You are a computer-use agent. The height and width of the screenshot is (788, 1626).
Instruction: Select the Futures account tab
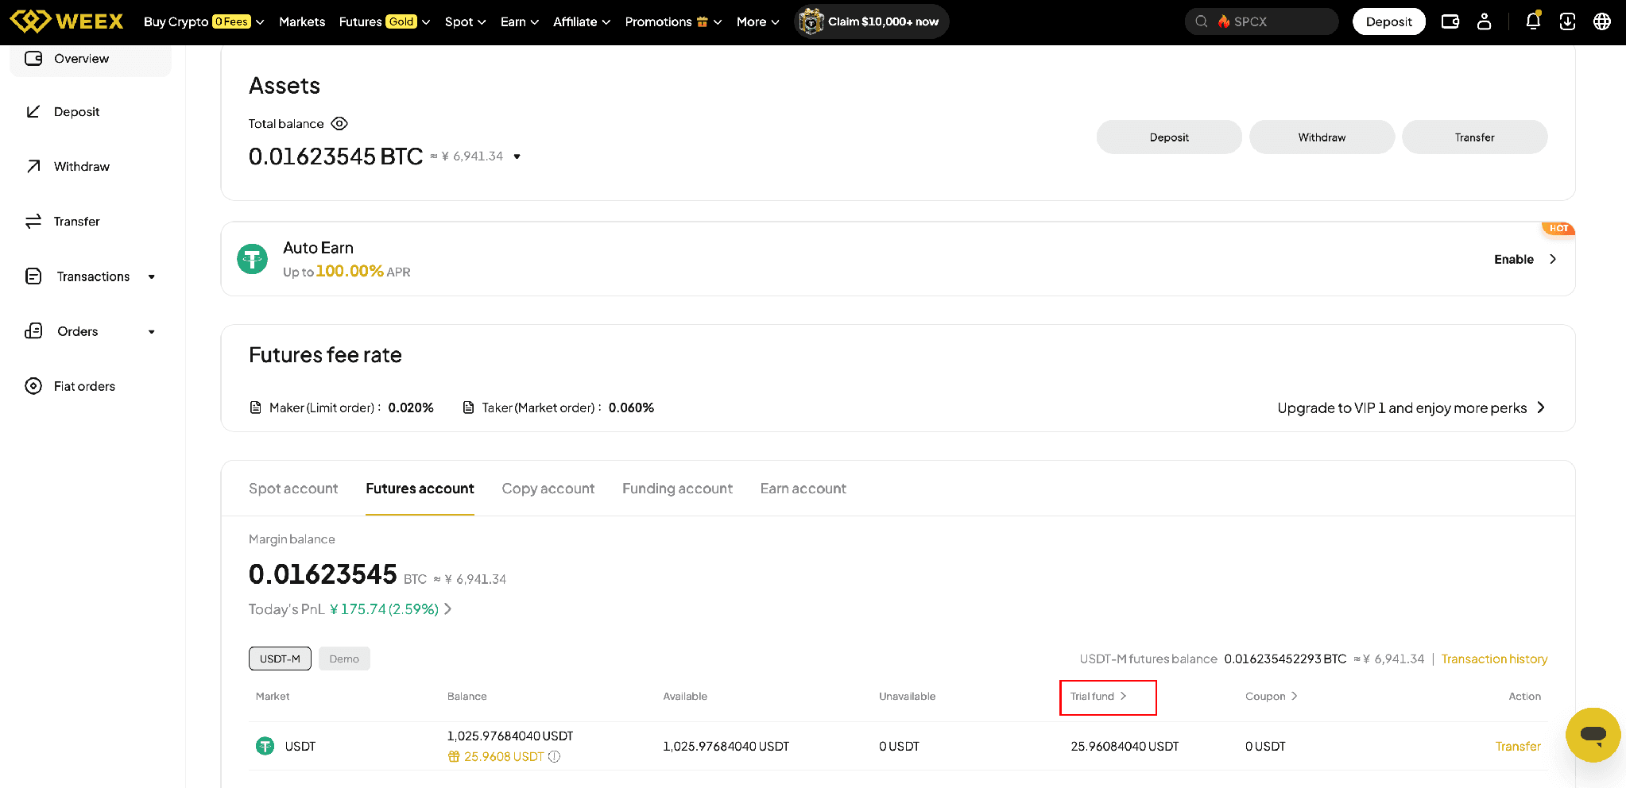pos(420,489)
